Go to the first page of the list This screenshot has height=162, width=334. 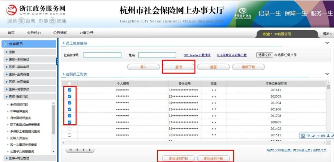[x=71, y=150]
